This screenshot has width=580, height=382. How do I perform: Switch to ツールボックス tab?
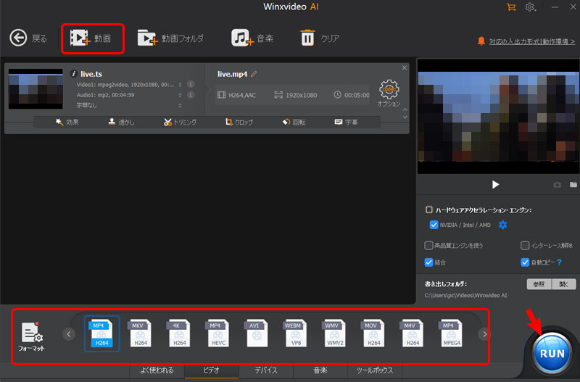tap(375, 370)
